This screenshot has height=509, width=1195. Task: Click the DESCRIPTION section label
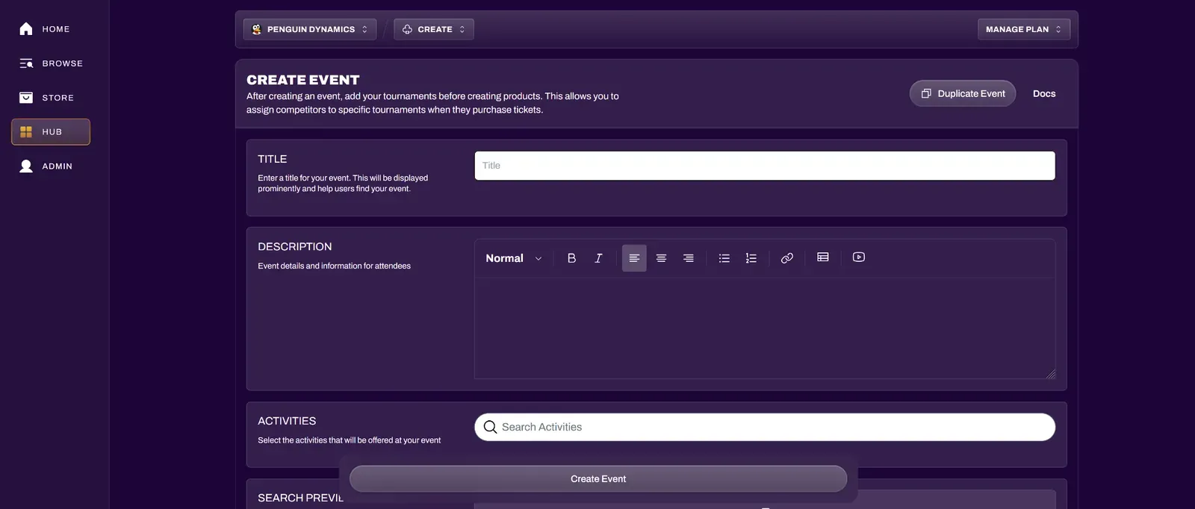click(x=295, y=247)
